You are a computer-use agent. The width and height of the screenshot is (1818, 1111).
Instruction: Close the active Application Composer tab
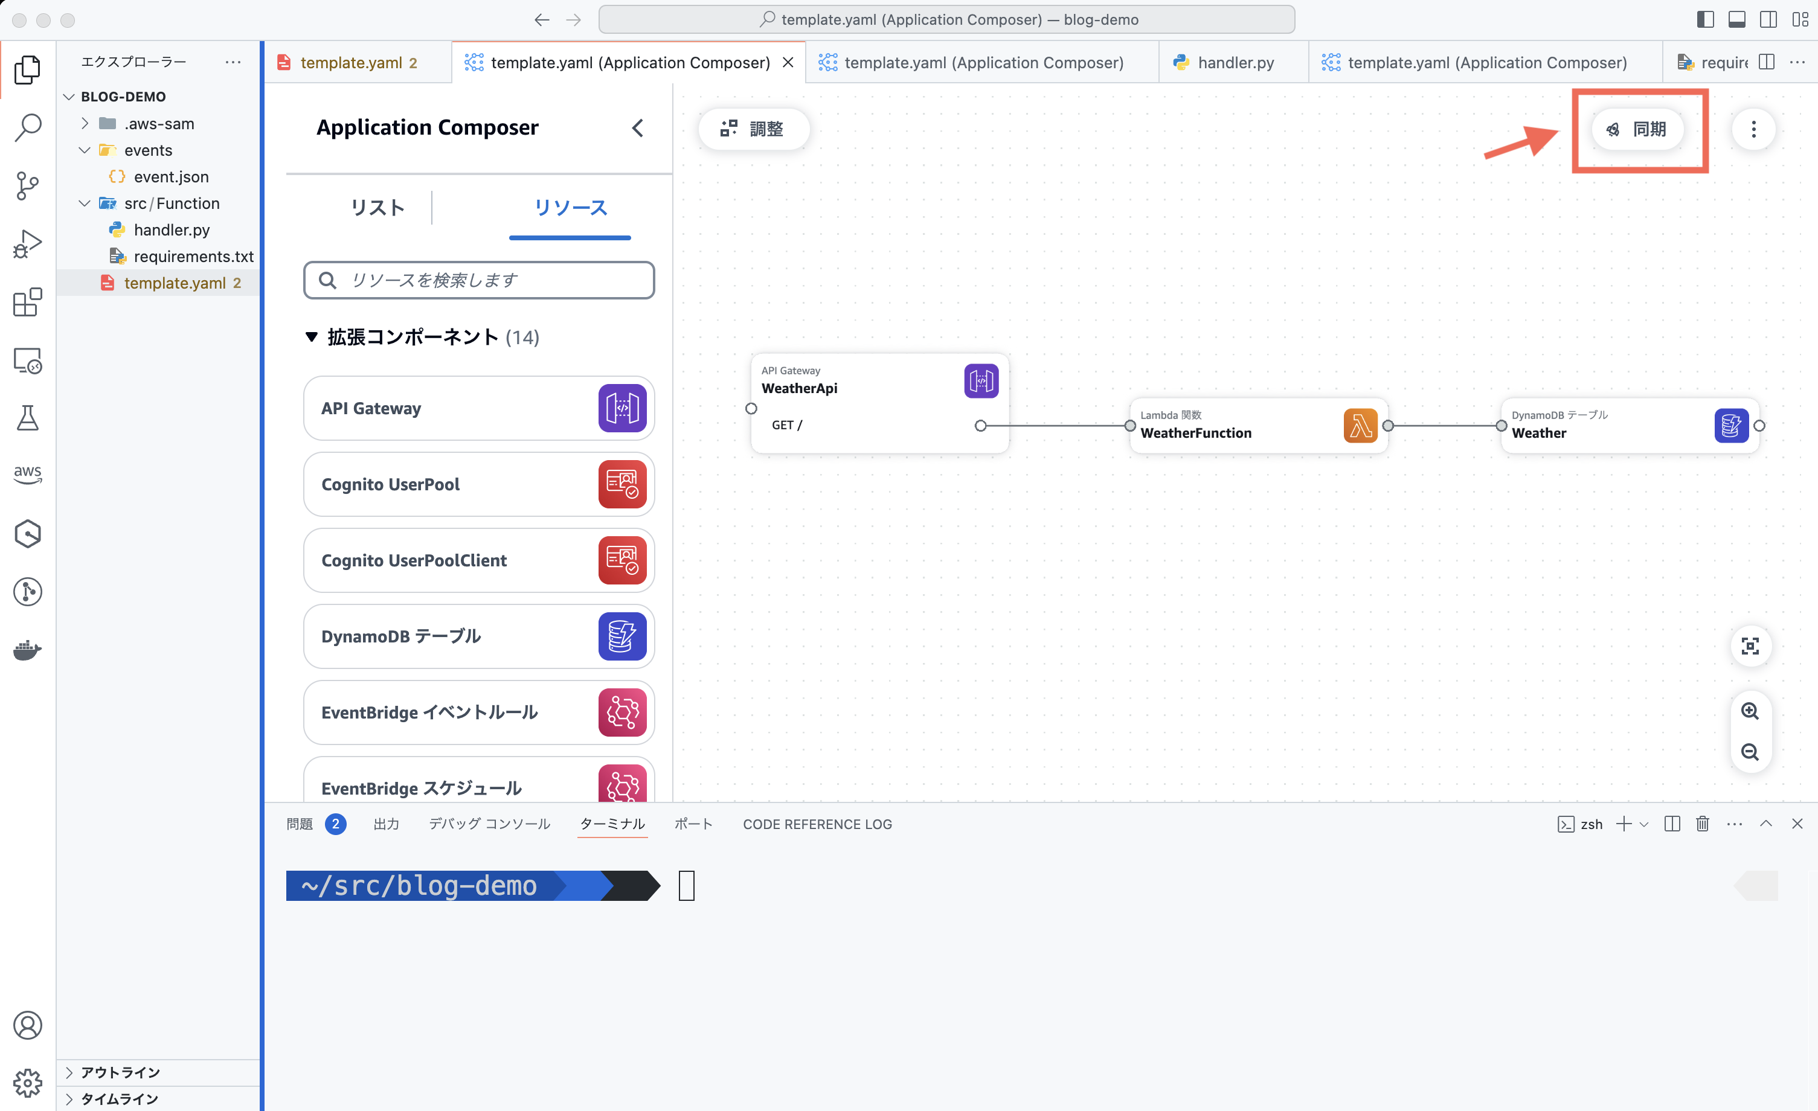pos(788,62)
